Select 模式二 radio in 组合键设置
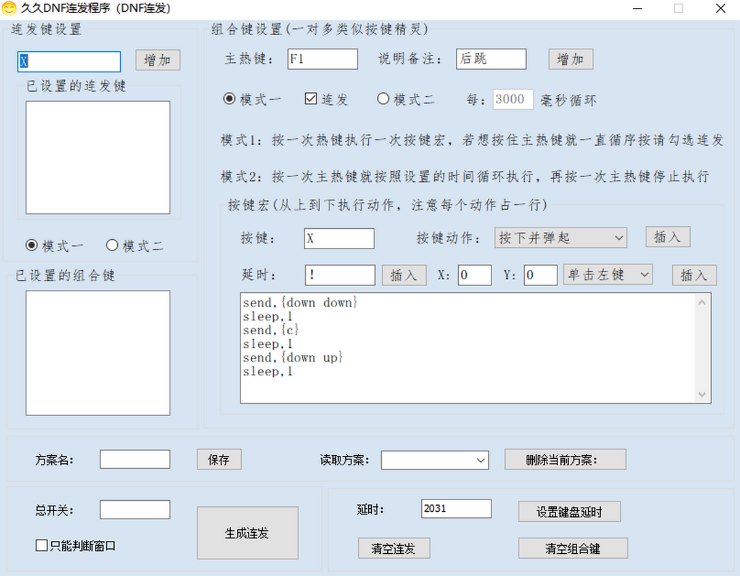The image size is (740, 576). (x=406, y=99)
